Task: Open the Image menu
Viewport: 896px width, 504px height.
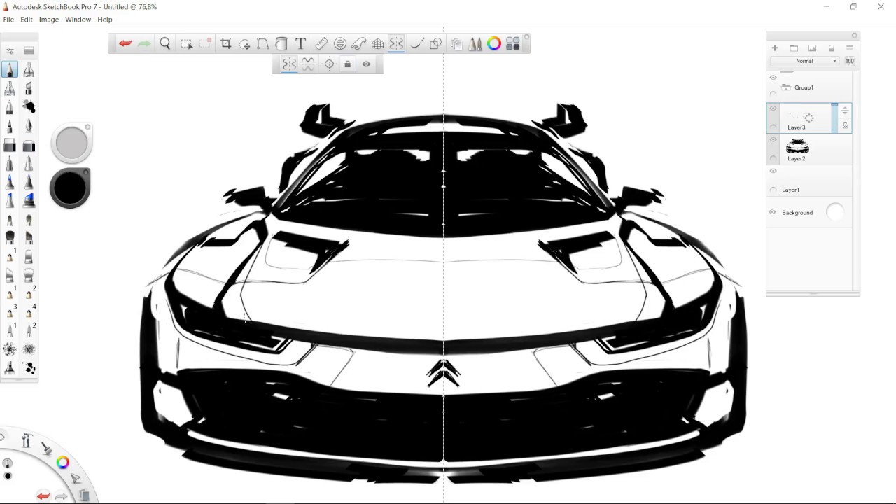Action: [x=48, y=19]
